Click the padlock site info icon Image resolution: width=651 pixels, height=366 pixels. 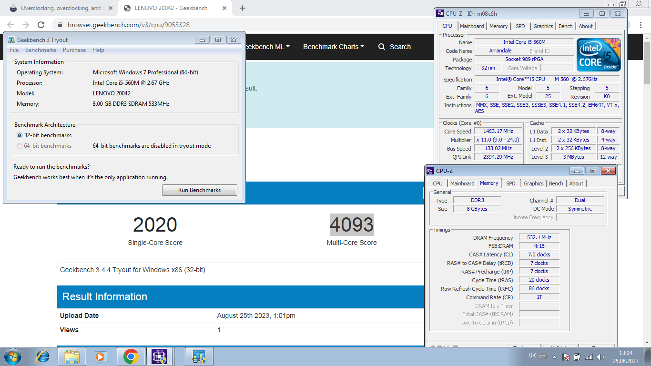pos(60,25)
